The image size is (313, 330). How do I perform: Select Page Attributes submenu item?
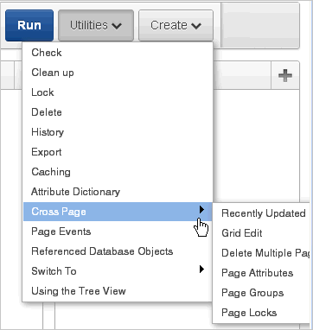point(263,273)
